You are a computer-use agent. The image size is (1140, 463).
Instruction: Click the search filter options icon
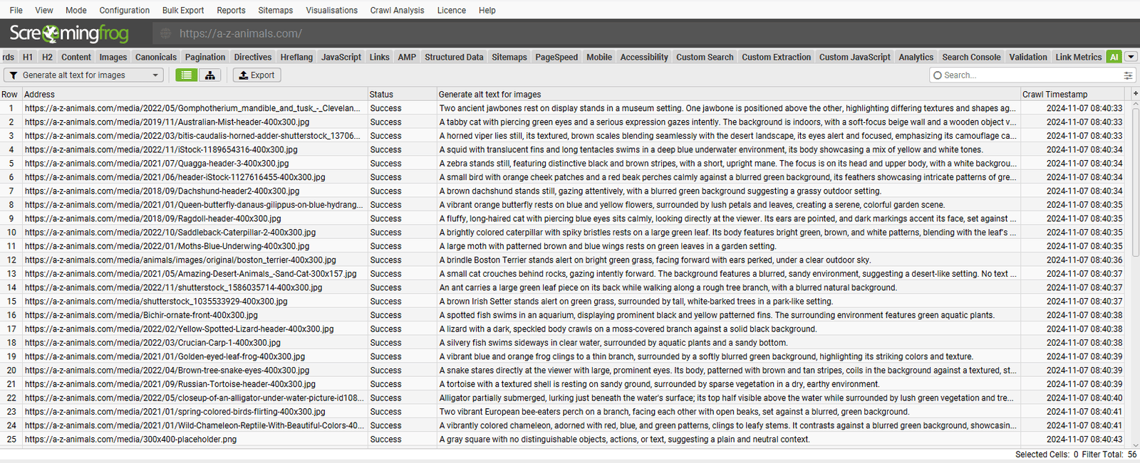(1128, 75)
